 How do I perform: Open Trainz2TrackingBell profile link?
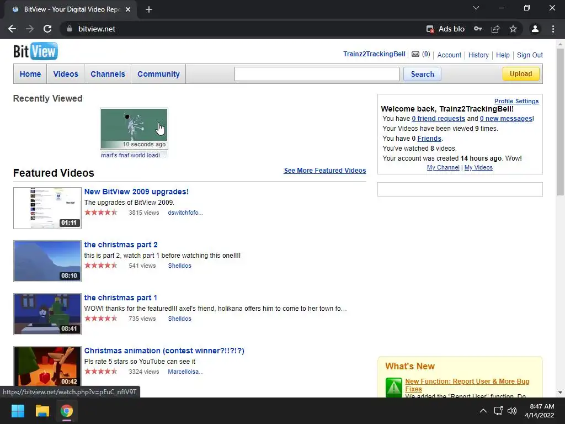point(374,54)
